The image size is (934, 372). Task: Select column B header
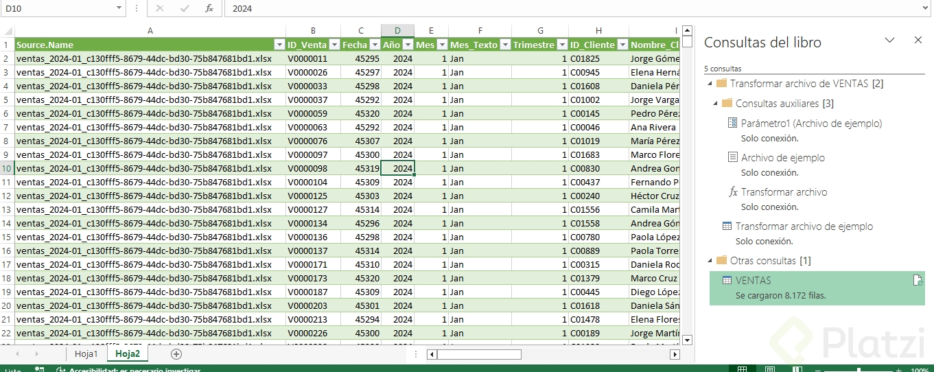point(313,31)
